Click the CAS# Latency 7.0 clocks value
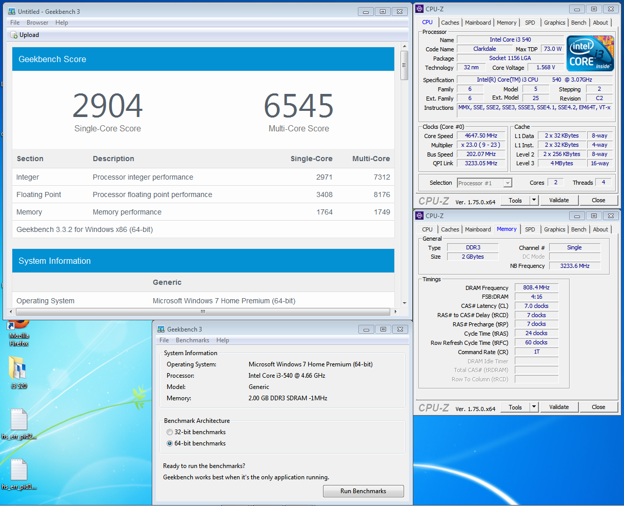Viewport: 624px width, 506px height. pos(536,306)
